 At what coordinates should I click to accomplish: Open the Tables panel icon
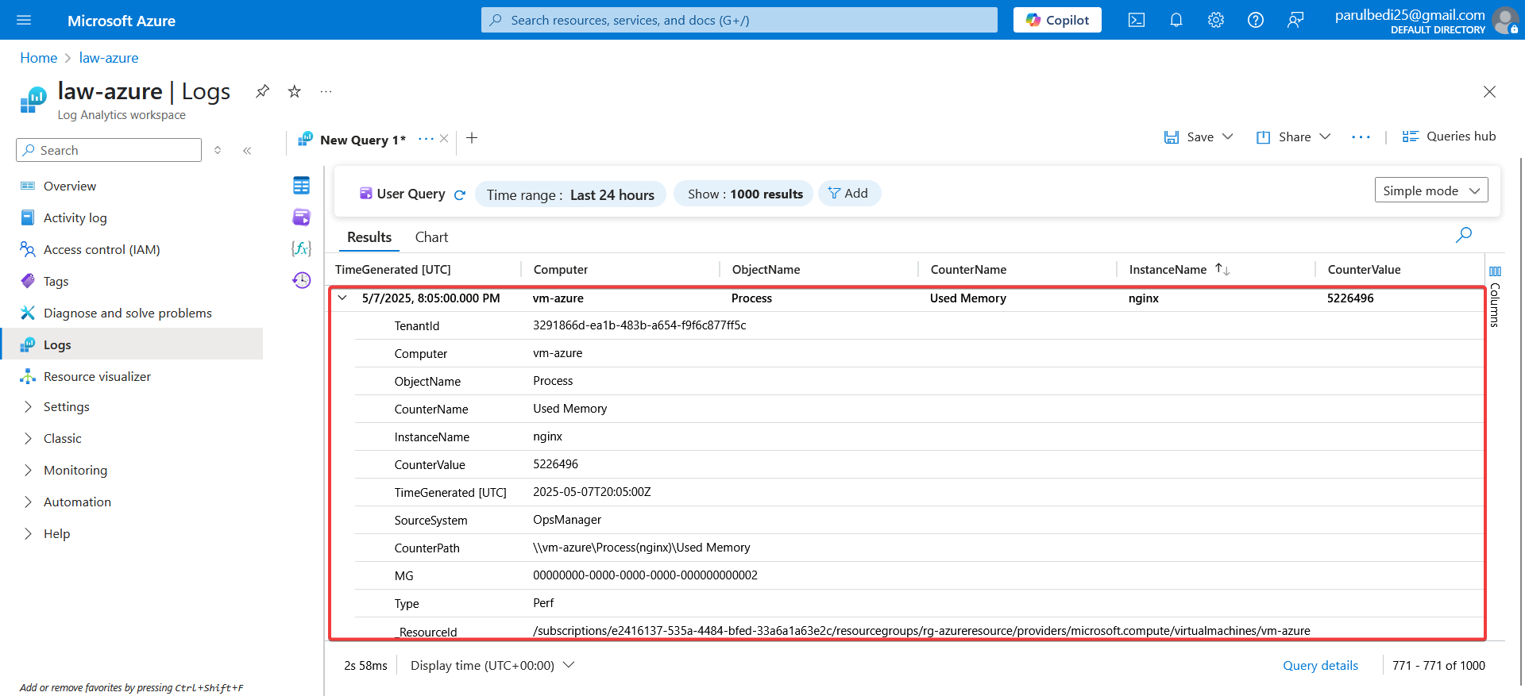click(x=301, y=186)
